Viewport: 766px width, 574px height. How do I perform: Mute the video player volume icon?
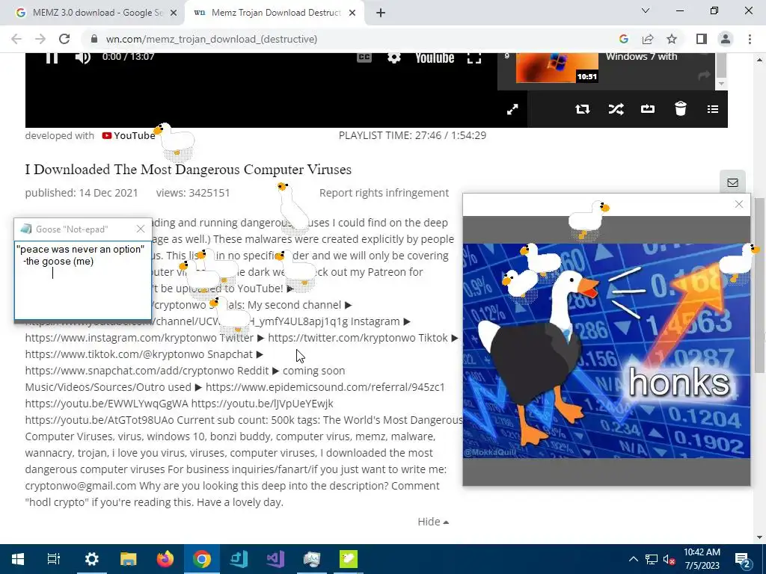[x=82, y=58]
